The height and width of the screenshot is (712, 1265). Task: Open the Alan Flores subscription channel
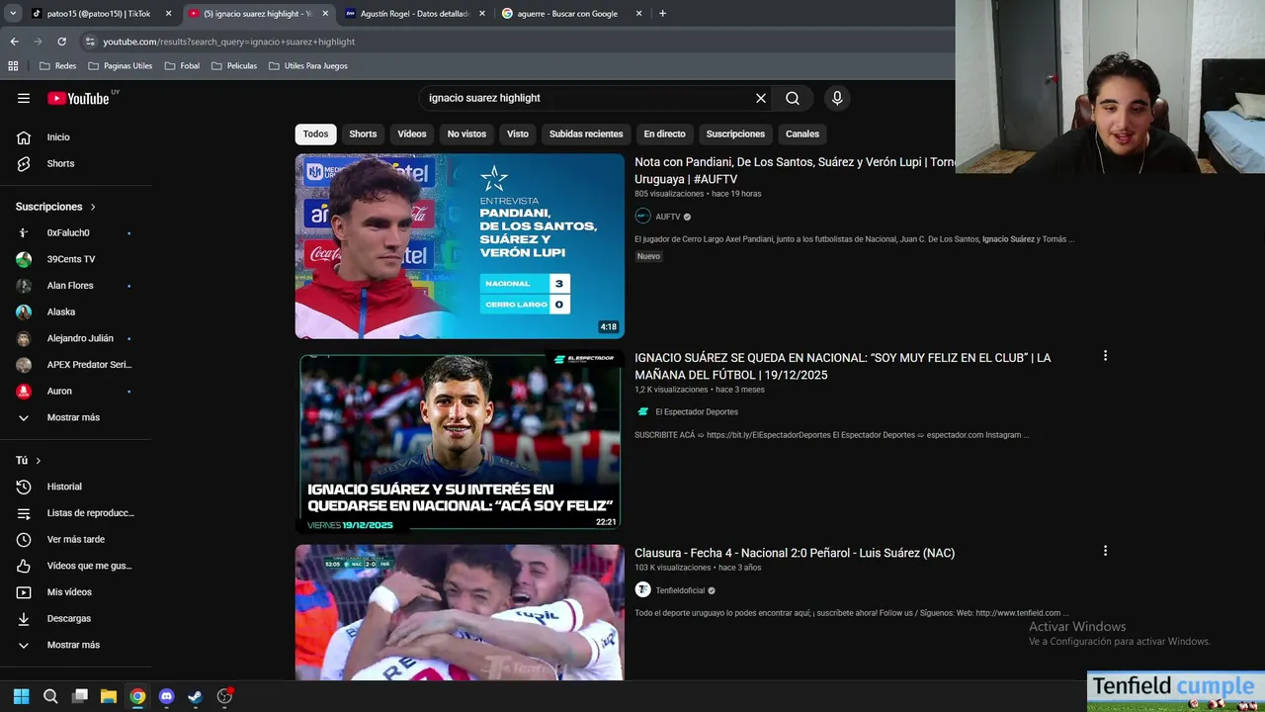click(x=76, y=286)
